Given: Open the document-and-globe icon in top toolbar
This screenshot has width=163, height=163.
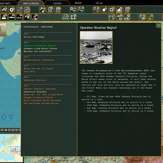Looking at the screenshot, I should [x=96, y=10].
